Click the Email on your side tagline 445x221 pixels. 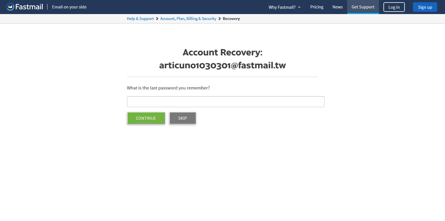click(69, 7)
